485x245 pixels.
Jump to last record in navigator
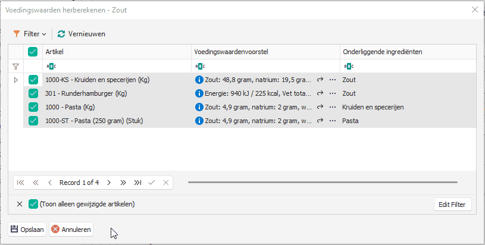coord(137,183)
